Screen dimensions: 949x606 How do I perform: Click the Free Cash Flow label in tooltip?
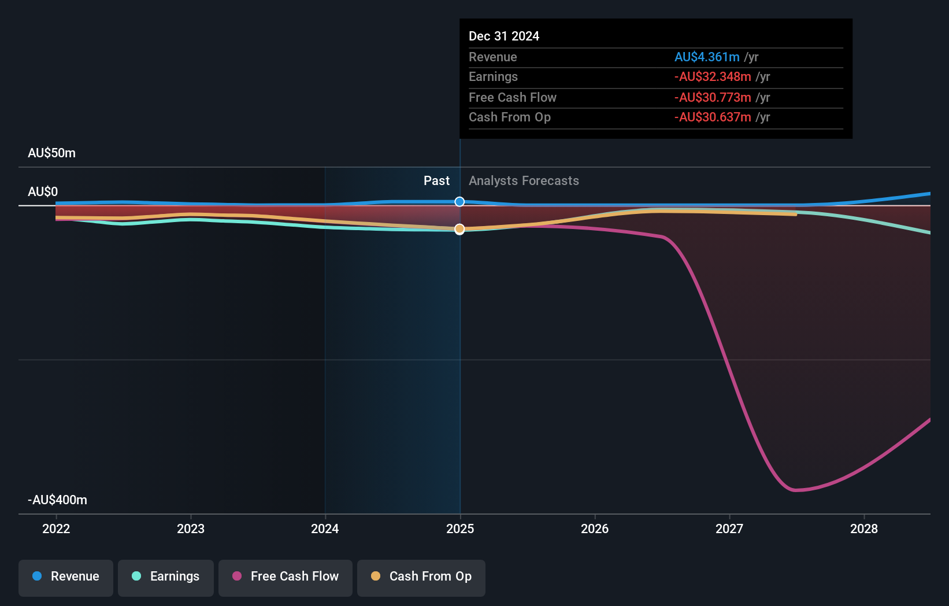(x=513, y=98)
